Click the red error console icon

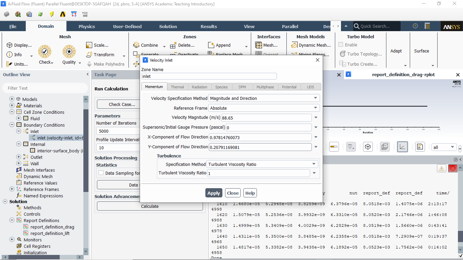[452, 168]
